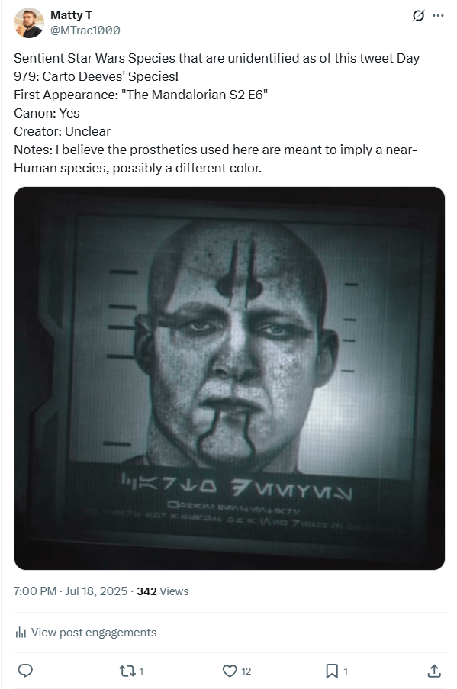Click the bar chart analytics icon

(21, 633)
